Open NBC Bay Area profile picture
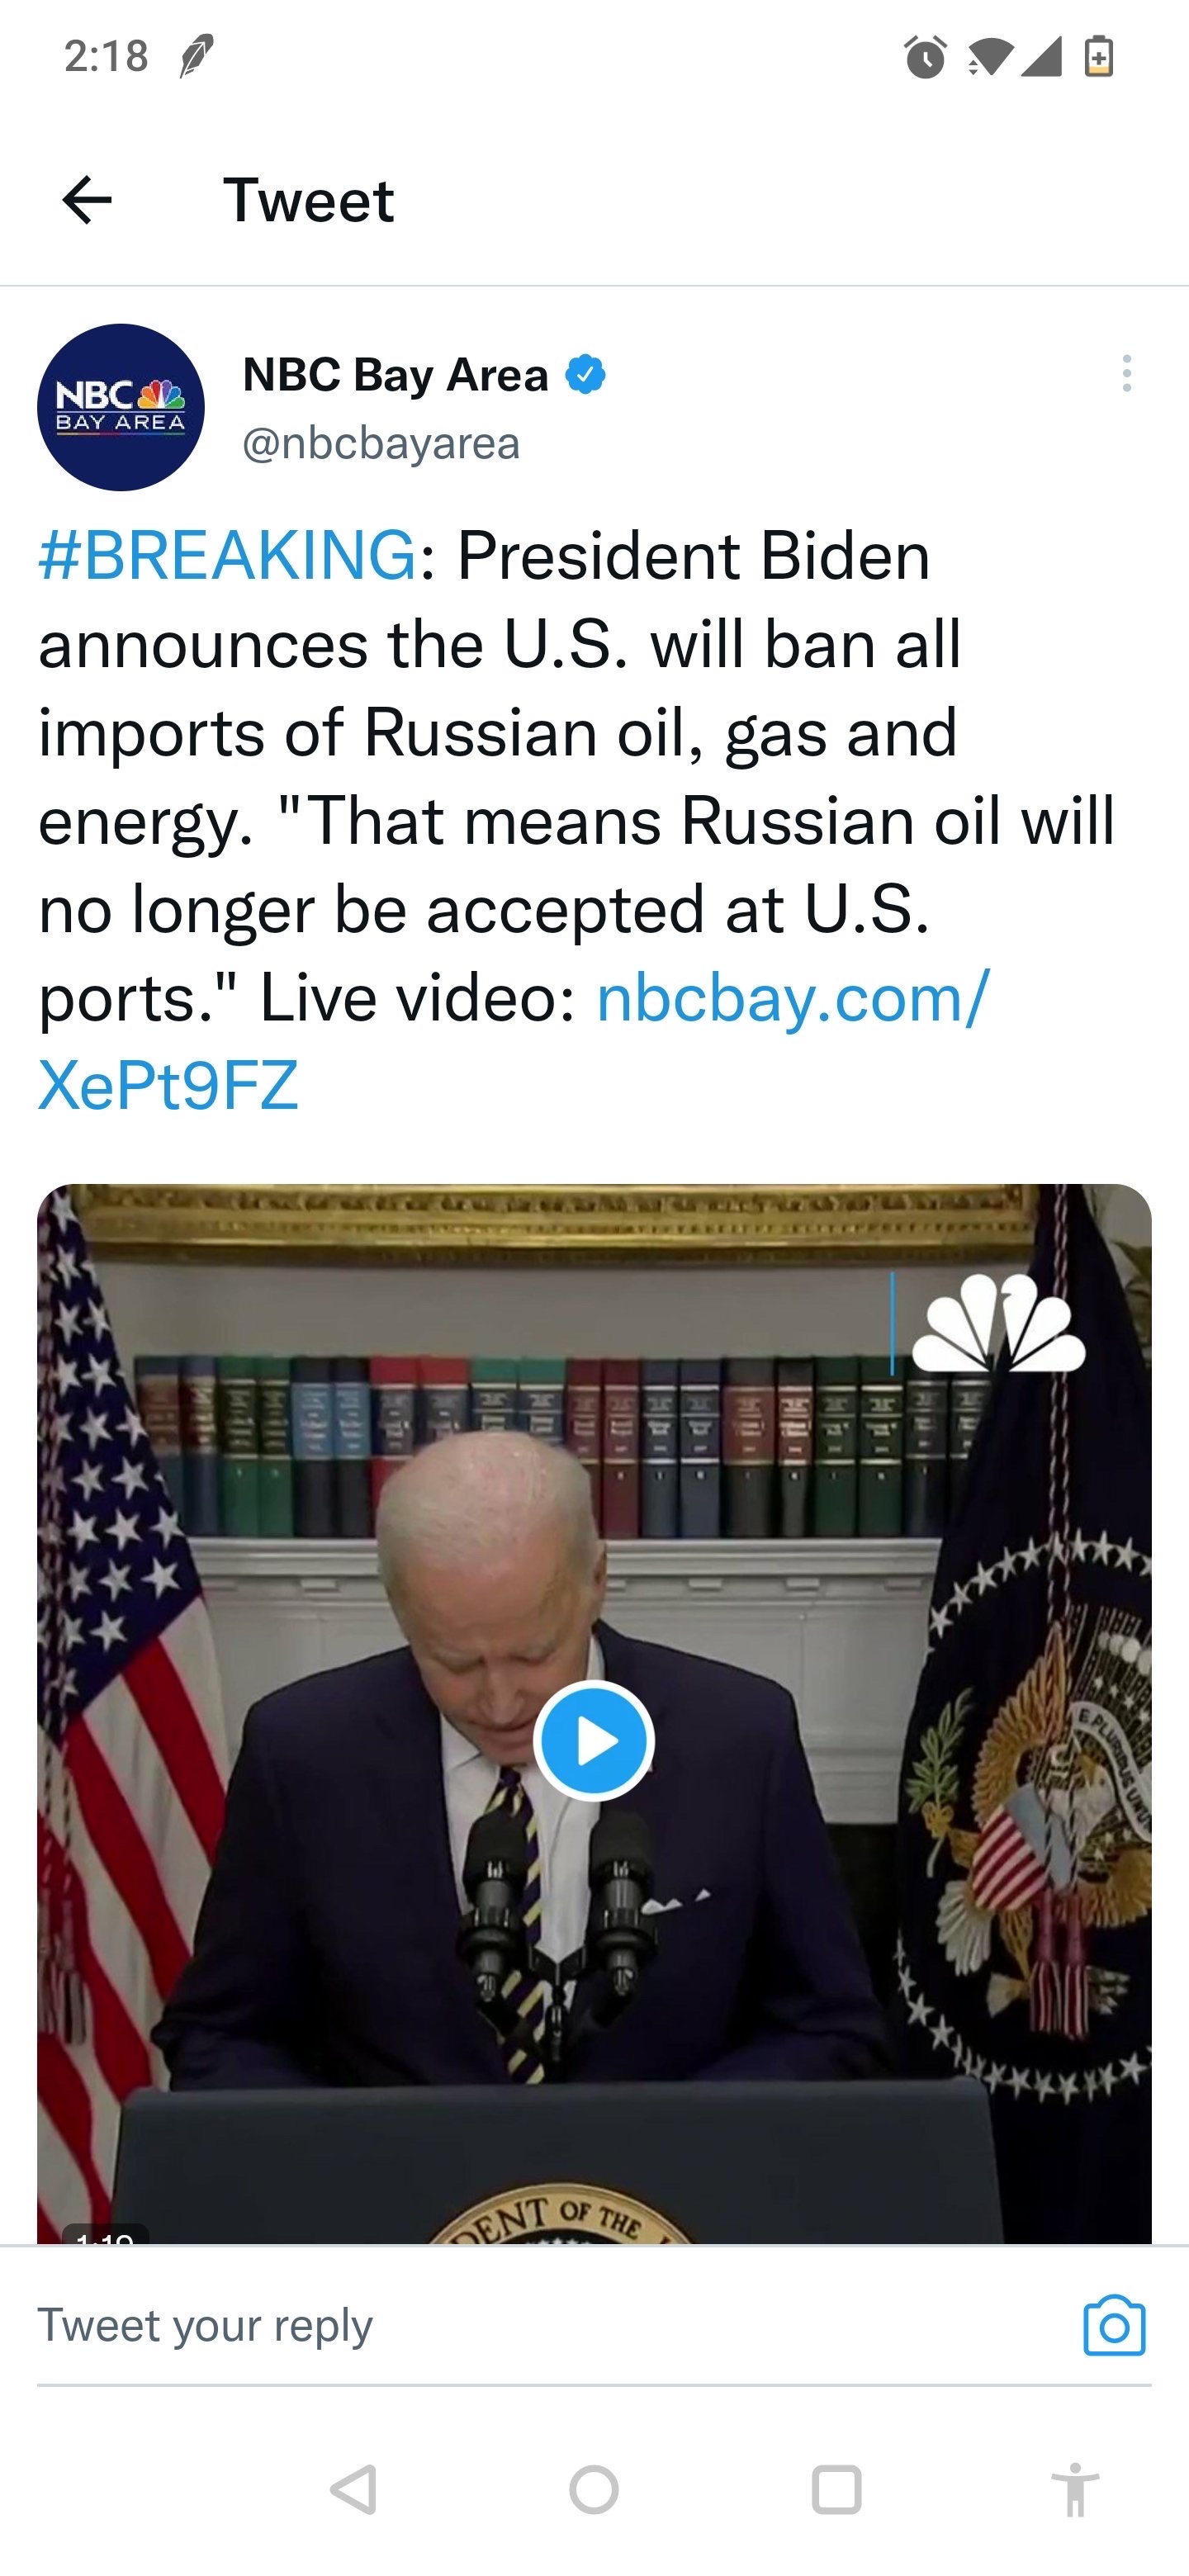This screenshot has width=1189, height=2576. coord(121,407)
